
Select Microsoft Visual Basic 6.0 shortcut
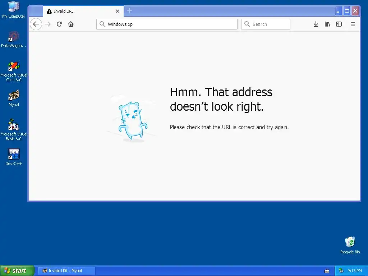(14, 129)
